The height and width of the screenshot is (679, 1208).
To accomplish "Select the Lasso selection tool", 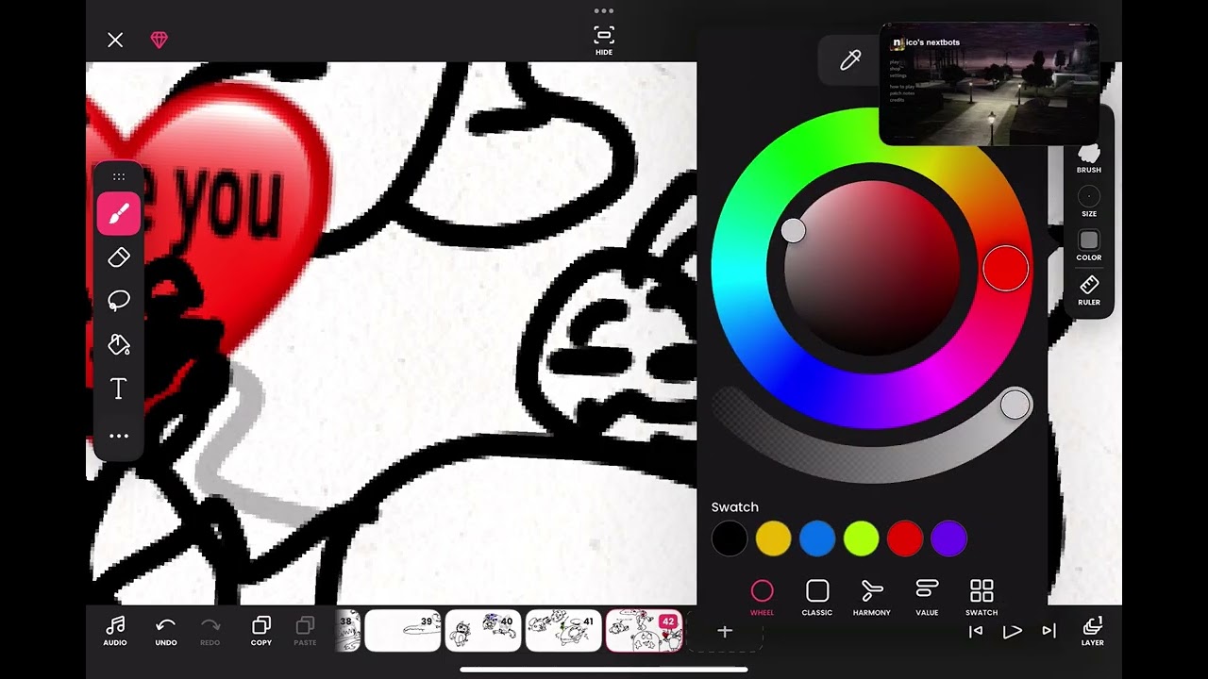I will pos(119,301).
